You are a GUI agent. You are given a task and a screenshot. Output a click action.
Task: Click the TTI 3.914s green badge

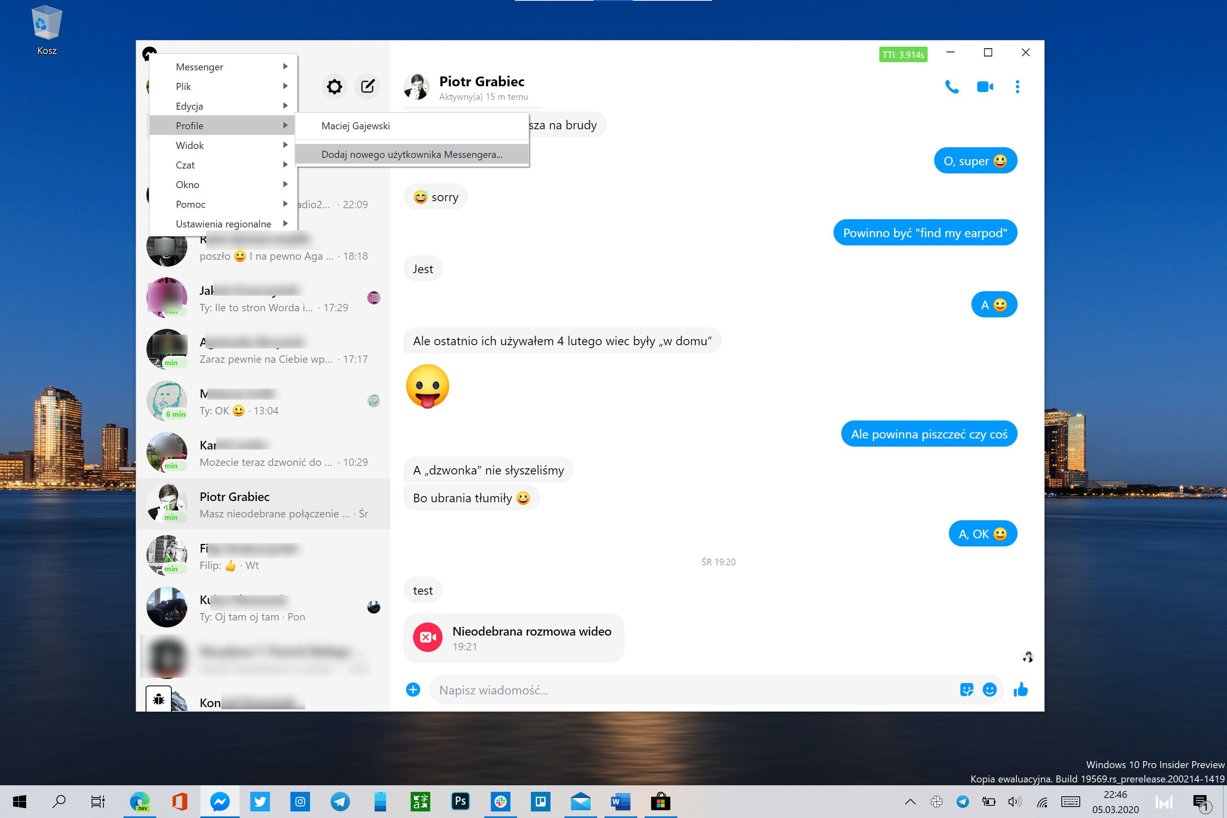coord(903,54)
